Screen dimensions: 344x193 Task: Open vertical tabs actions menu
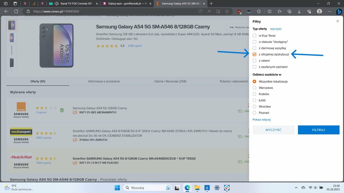pyautogui.click(x=15, y=3)
